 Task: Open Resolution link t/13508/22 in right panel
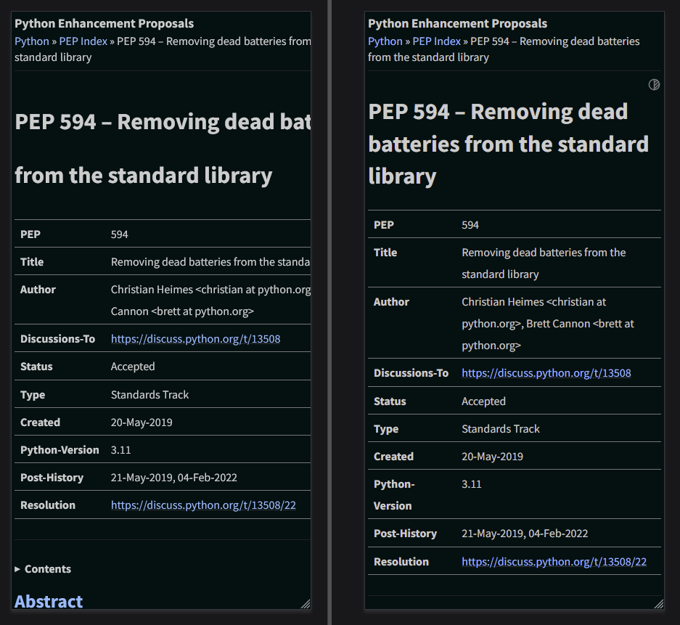pyautogui.click(x=554, y=561)
